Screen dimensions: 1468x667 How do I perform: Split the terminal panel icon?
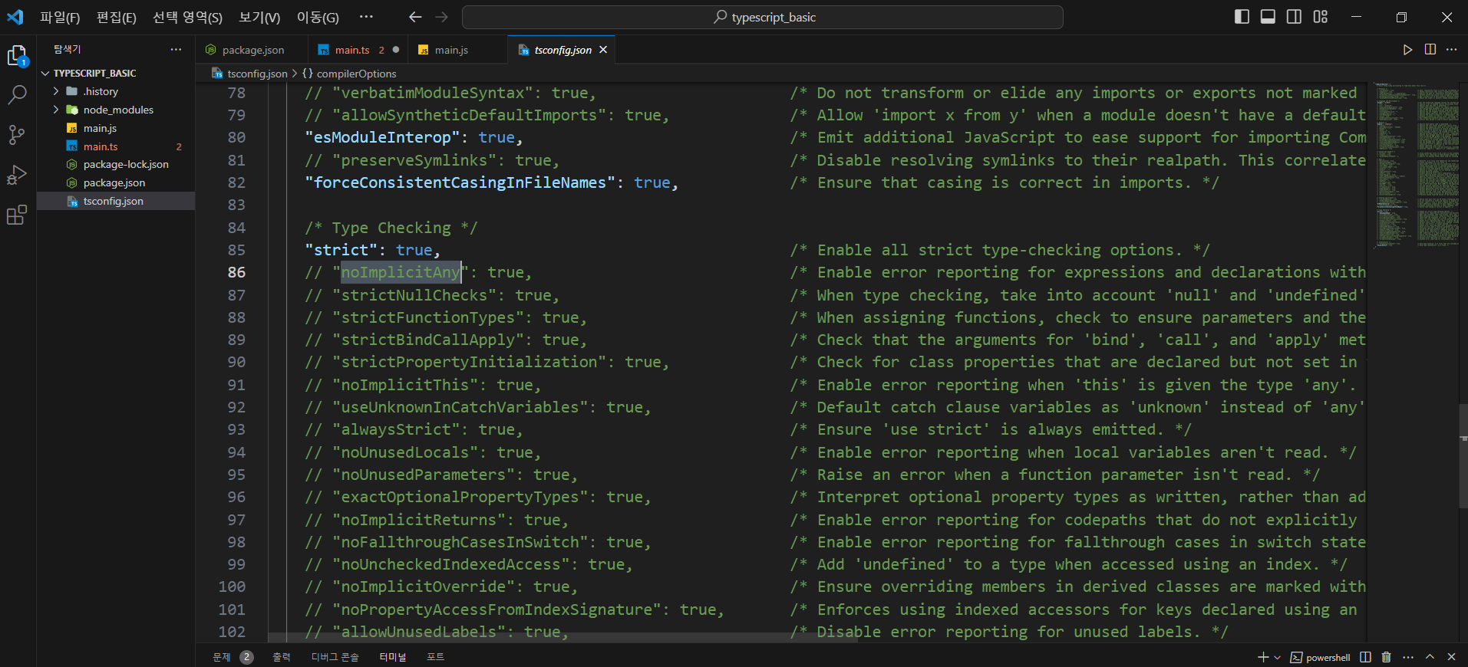pos(1365,657)
